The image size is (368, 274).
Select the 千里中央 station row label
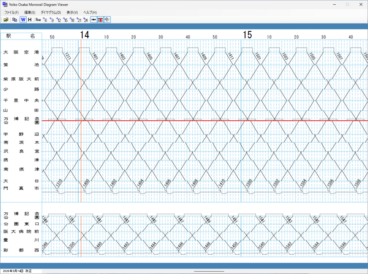(x=22, y=100)
